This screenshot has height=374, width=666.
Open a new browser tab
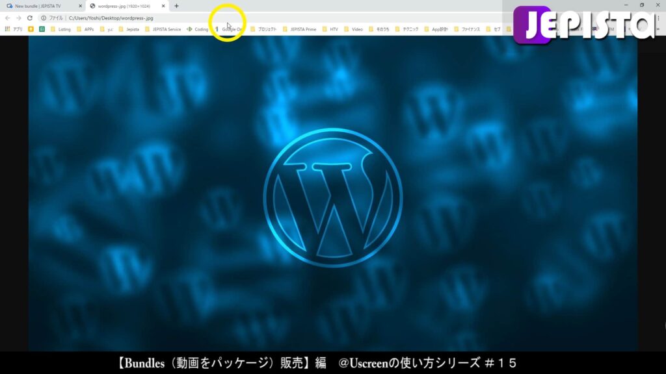tap(176, 6)
